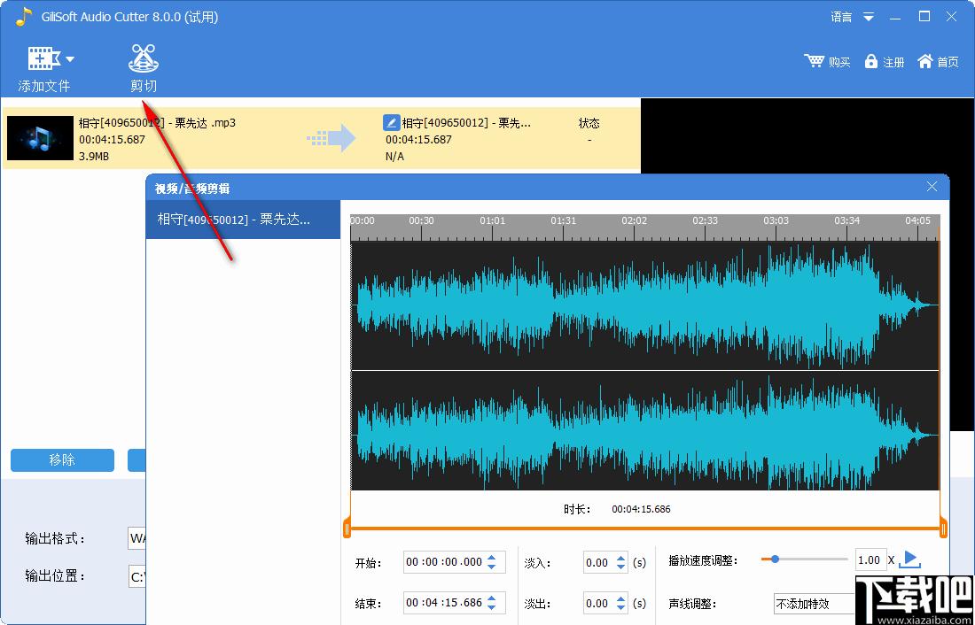Click the file size 3.9MB text
The height and width of the screenshot is (625, 975).
[94, 156]
